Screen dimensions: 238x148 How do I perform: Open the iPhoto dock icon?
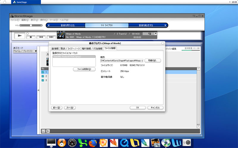click(155, 143)
